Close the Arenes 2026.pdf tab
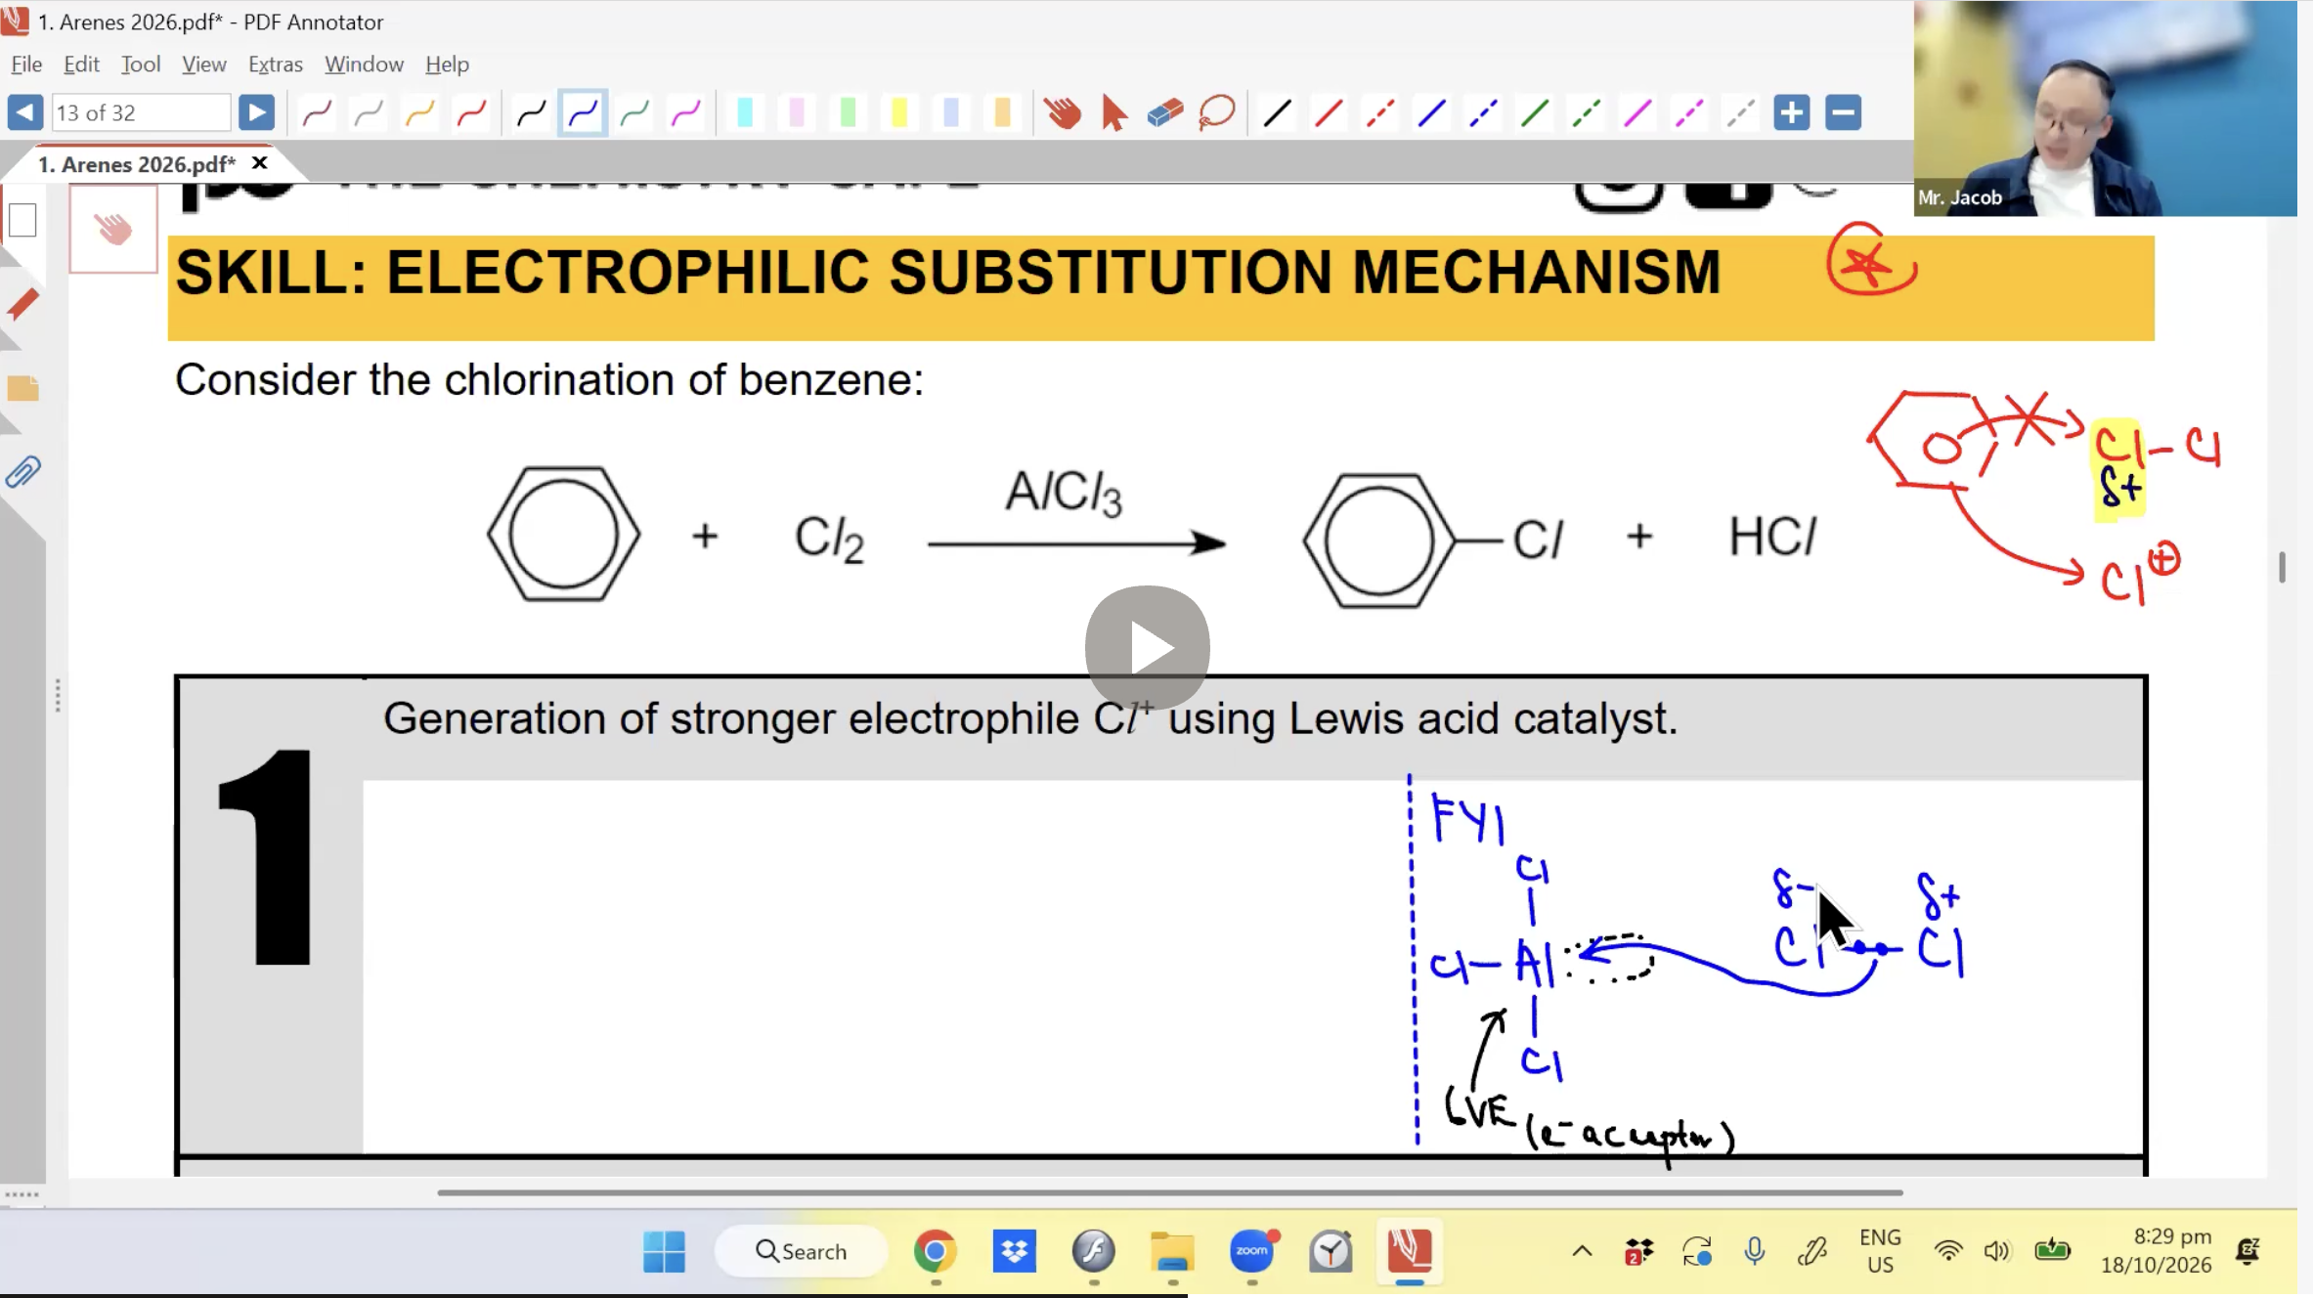 (x=259, y=163)
